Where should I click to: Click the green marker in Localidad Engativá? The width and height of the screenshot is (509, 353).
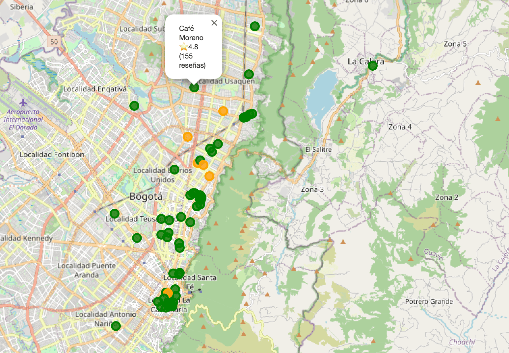[x=134, y=106]
